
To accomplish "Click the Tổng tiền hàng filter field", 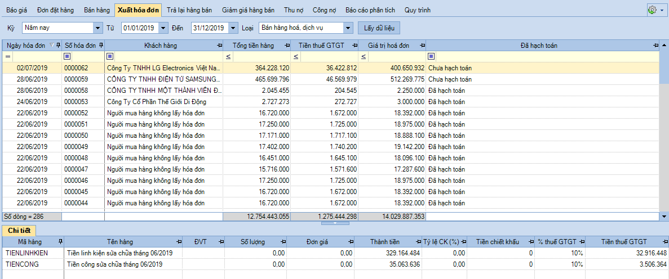I will point(262,56).
